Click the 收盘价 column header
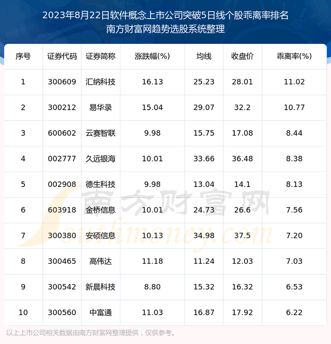 click(x=242, y=56)
